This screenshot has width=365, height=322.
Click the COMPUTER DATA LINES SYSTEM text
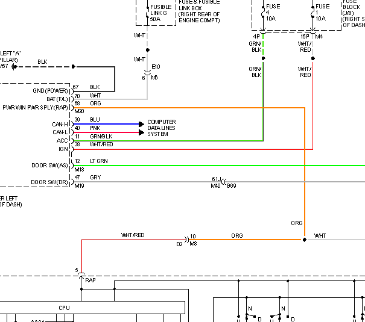[x=161, y=128]
